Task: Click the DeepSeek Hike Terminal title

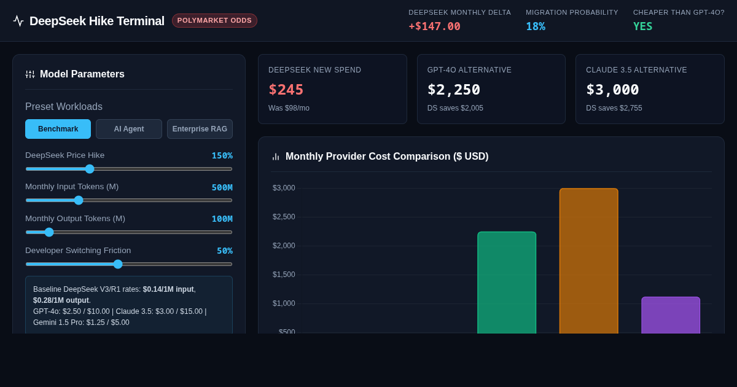Action: [97, 21]
